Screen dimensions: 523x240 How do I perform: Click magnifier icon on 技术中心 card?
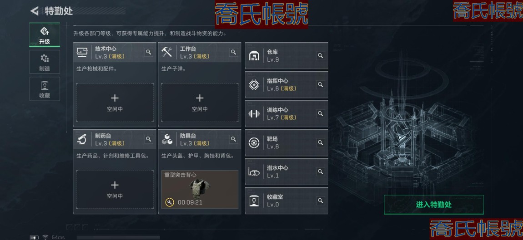point(148,52)
